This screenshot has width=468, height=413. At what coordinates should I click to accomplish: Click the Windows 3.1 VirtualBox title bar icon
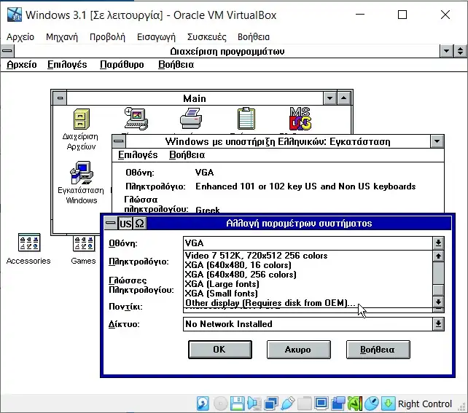tap(15, 15)
